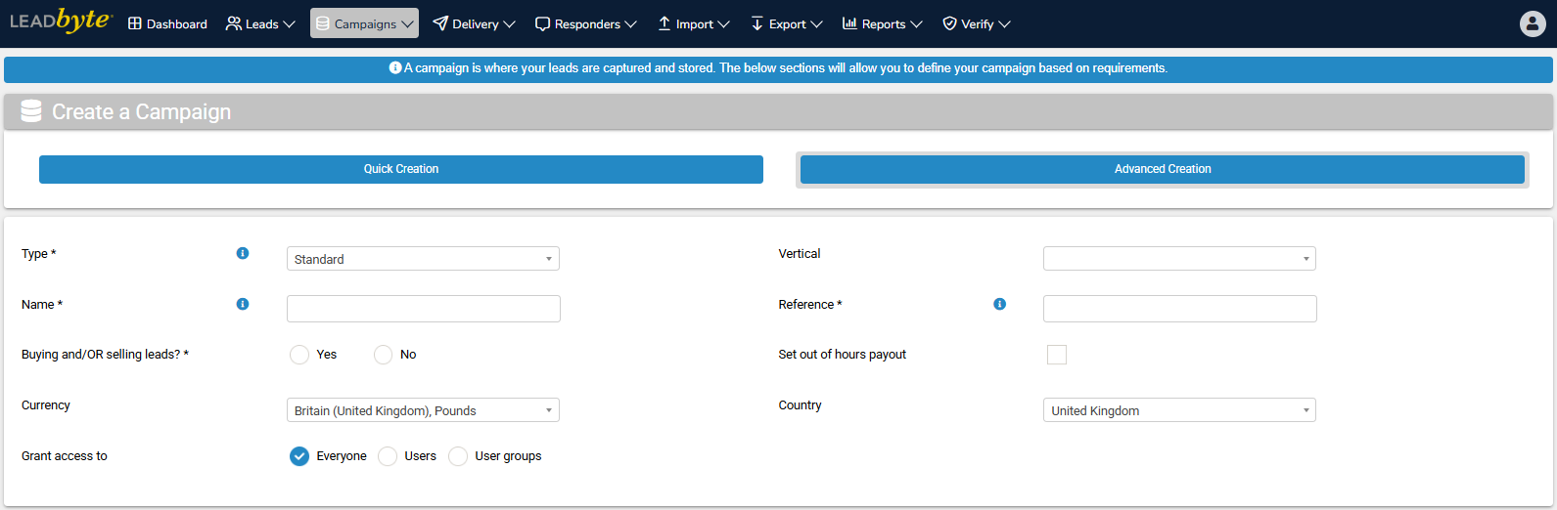The width and height of the screenshot is (1557, 510).
Task: Open the Country dropdown showing United Kingdom
Action: pyautogui.click(x=1179, y=410)
